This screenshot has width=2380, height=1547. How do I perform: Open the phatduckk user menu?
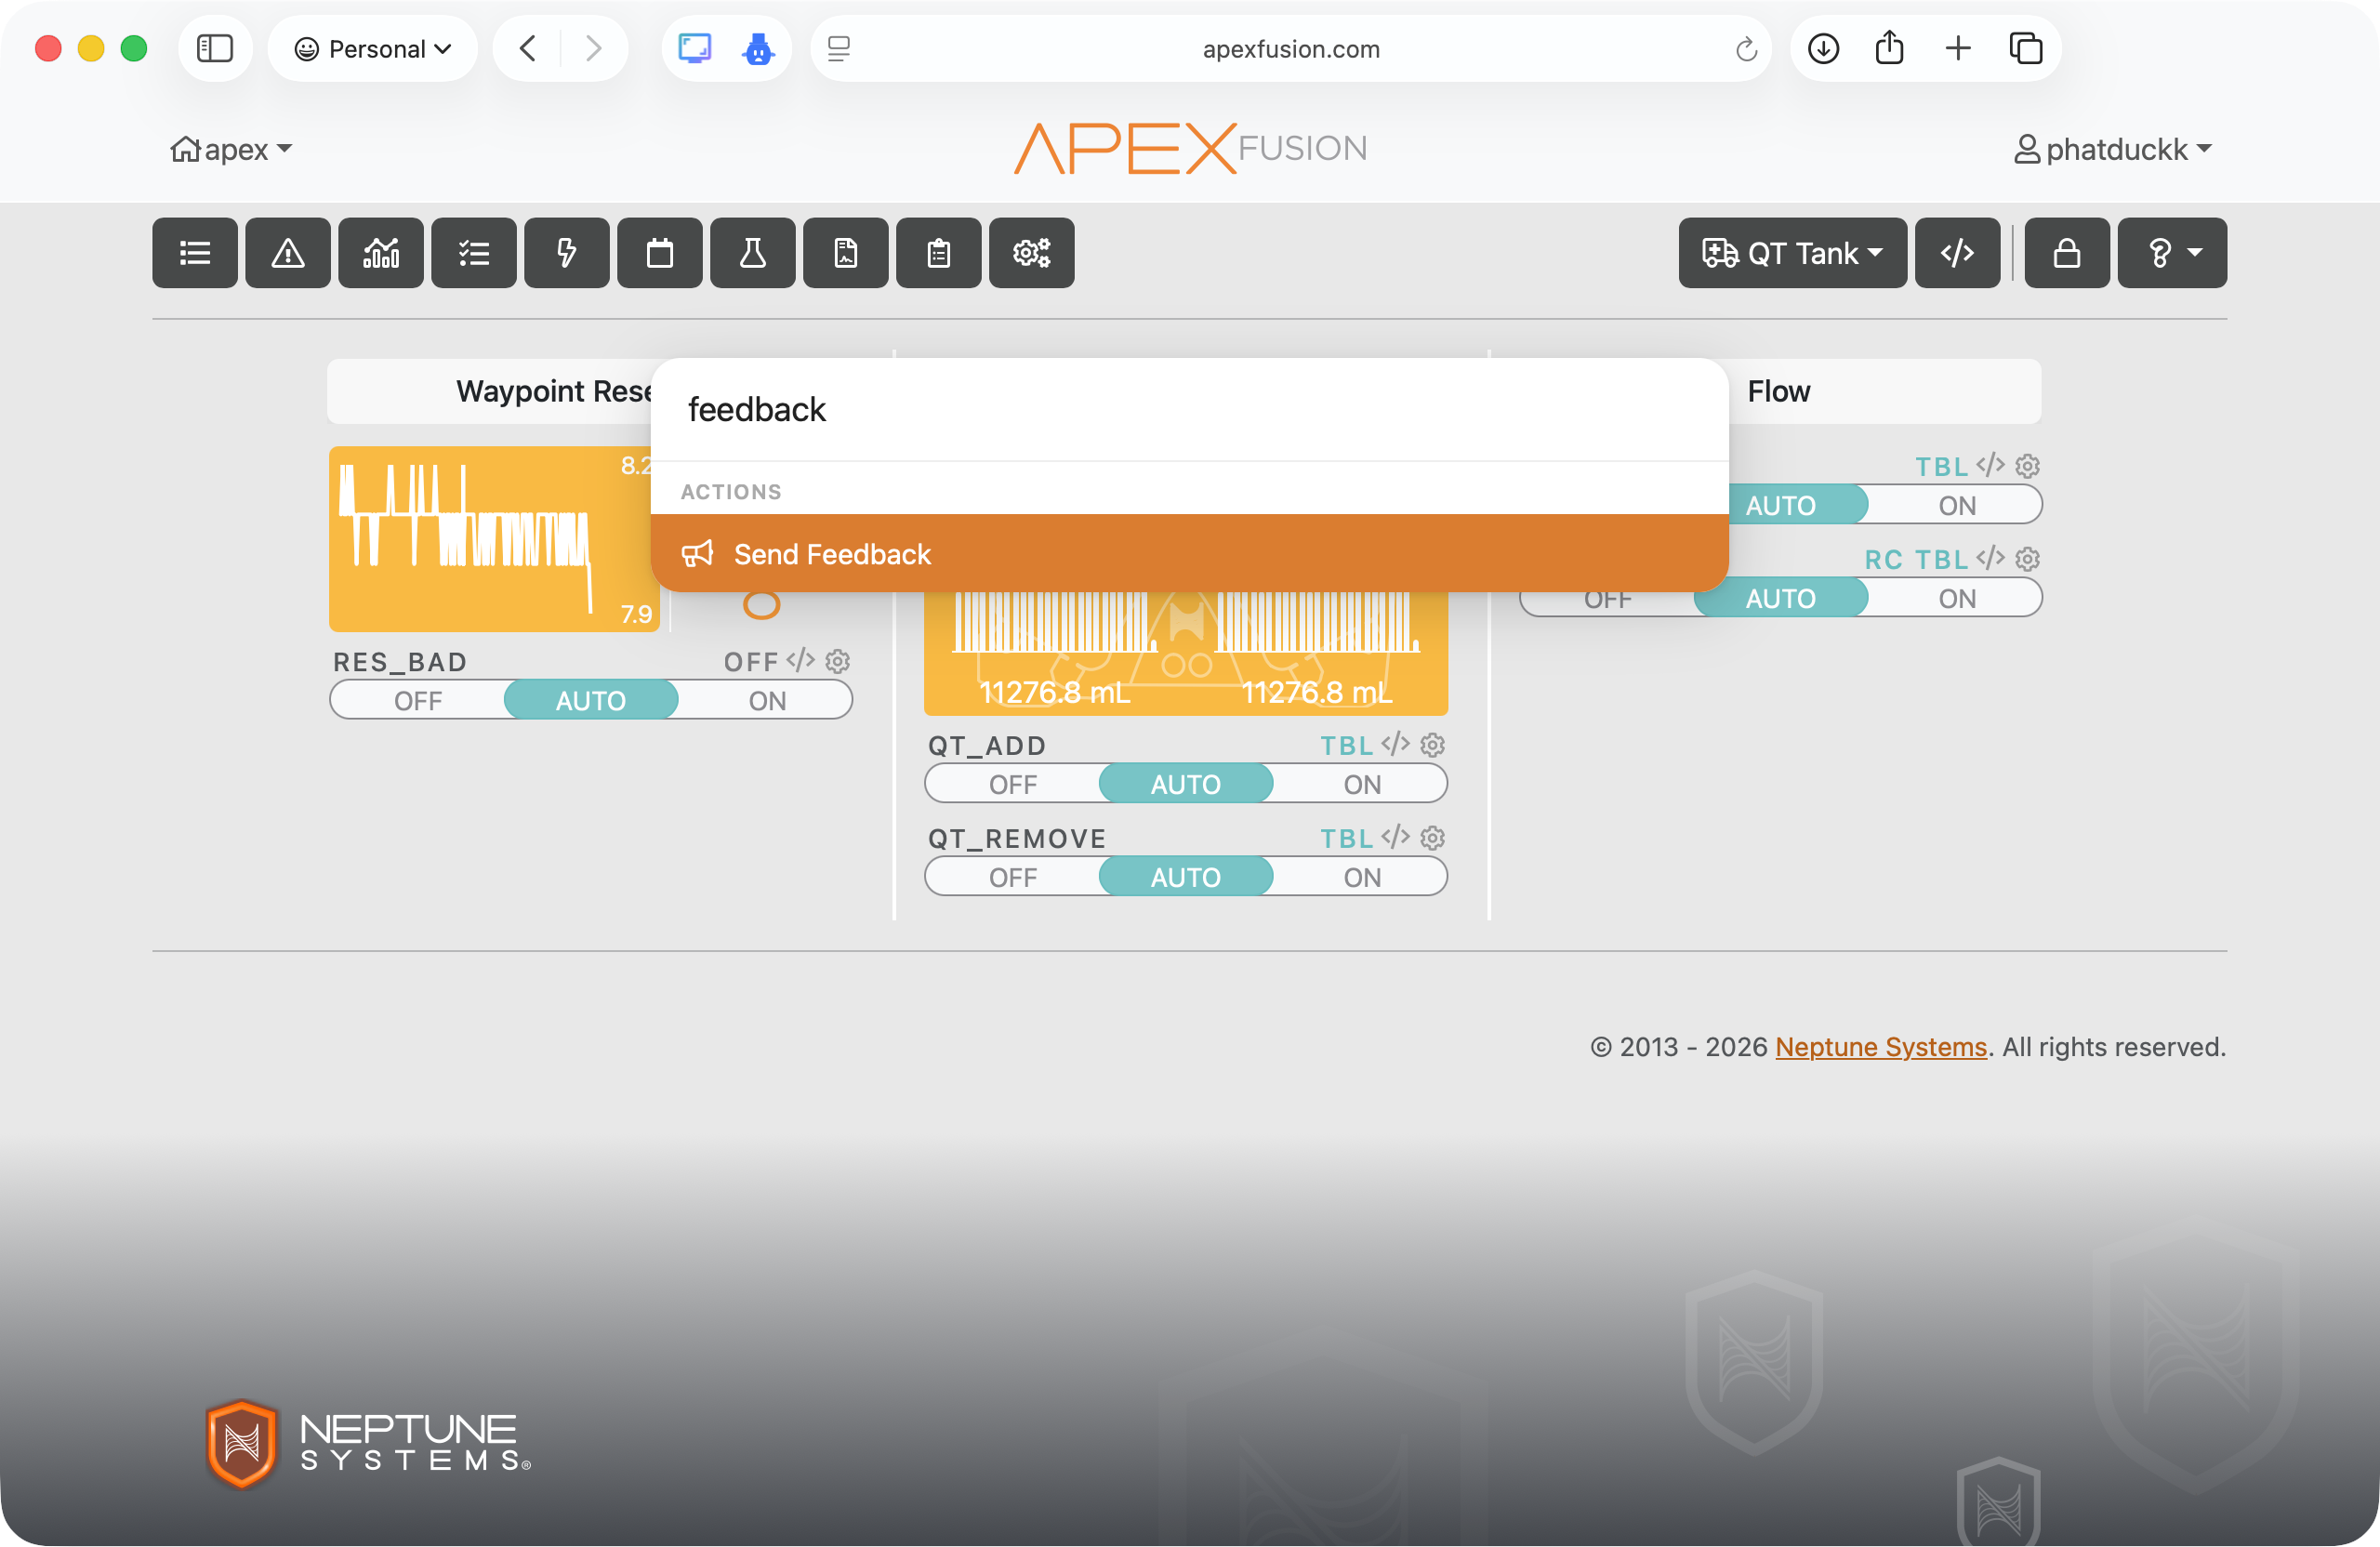(x=2112, y=149)
